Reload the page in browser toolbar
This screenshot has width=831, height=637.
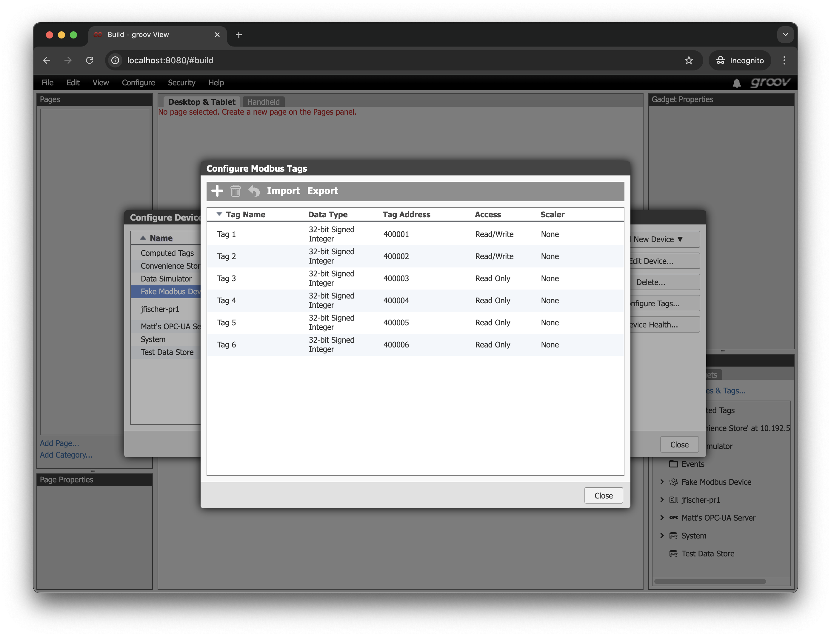(90, 60)
